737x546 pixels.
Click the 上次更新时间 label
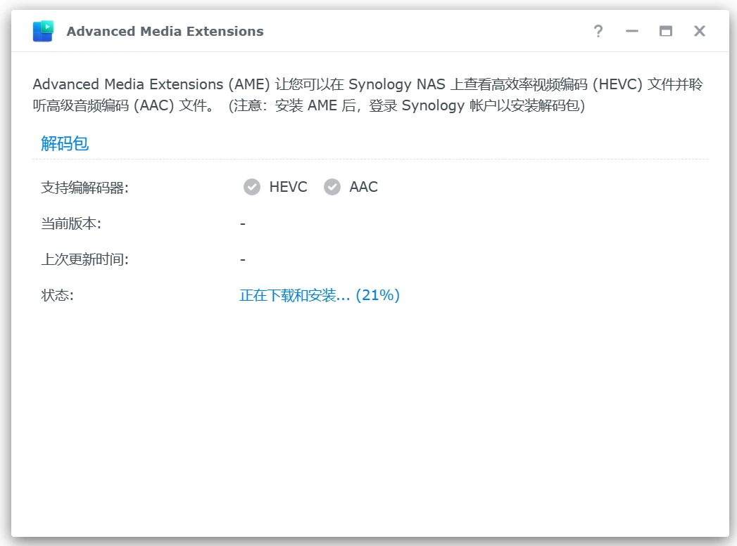tap(84, 259)
